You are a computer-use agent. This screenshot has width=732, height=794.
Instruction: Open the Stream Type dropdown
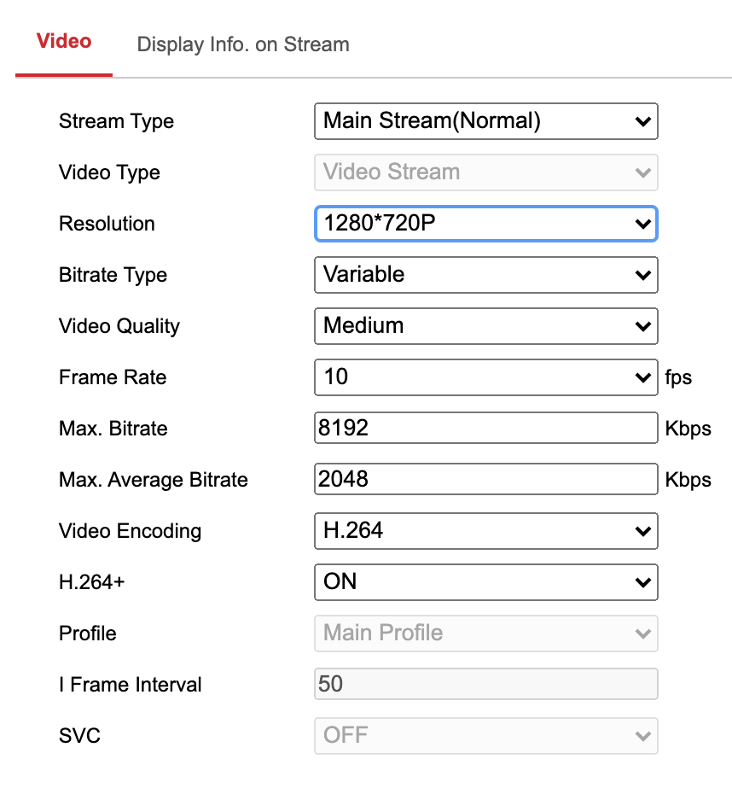point(485,121)
